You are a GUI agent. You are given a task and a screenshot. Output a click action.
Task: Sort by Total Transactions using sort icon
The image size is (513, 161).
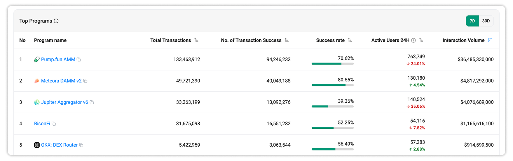(196, 40)
